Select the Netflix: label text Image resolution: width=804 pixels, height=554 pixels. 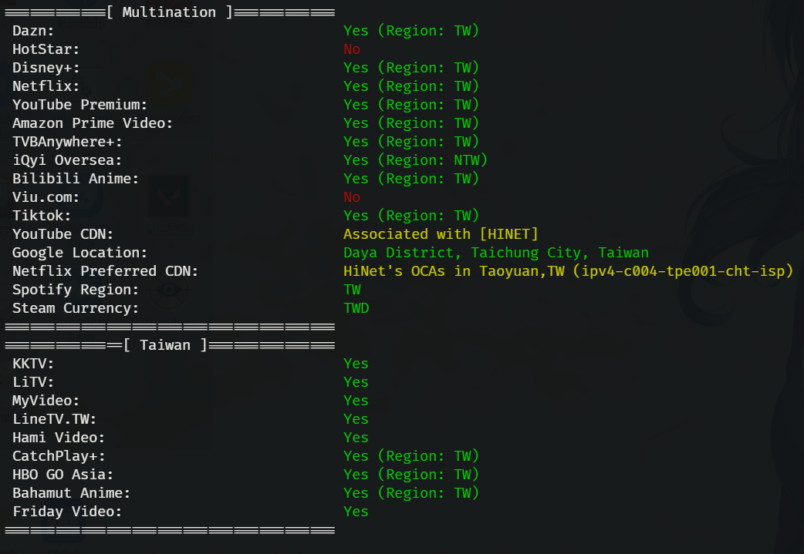pyautogui.click(x=46, y=86)
